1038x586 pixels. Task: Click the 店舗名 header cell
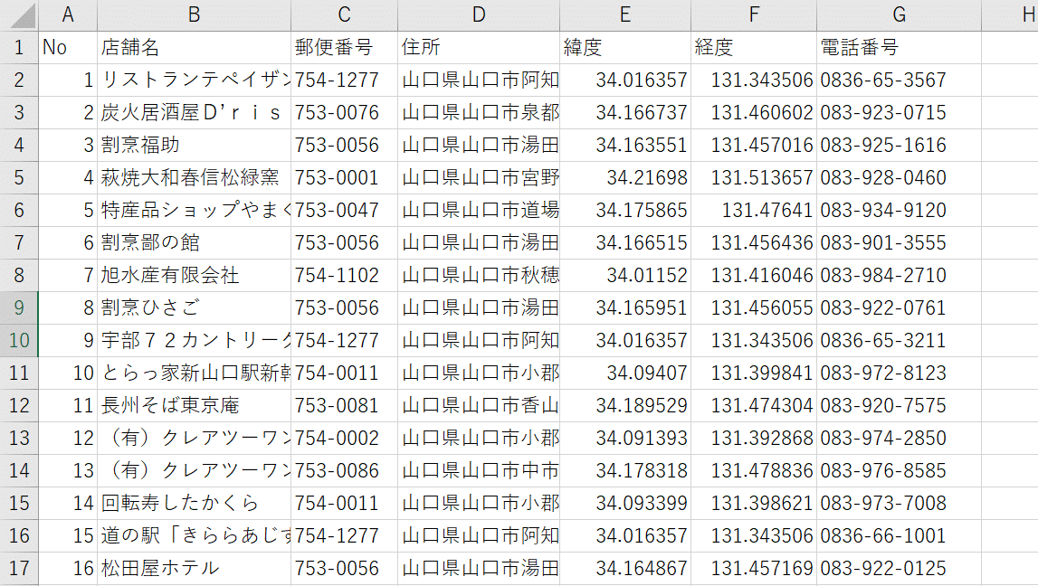click(194, 48)
